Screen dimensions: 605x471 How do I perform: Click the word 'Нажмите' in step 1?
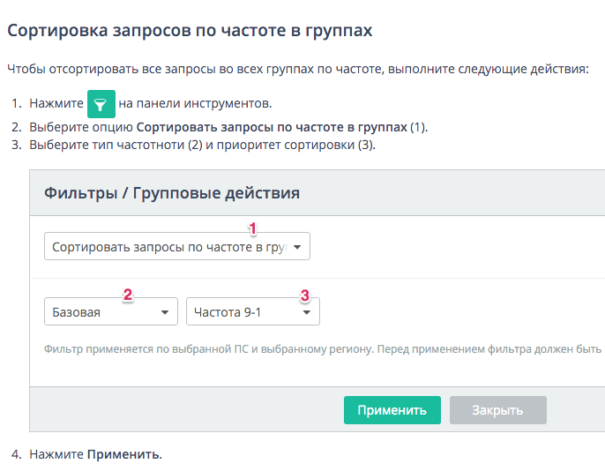tap(55, 103)
